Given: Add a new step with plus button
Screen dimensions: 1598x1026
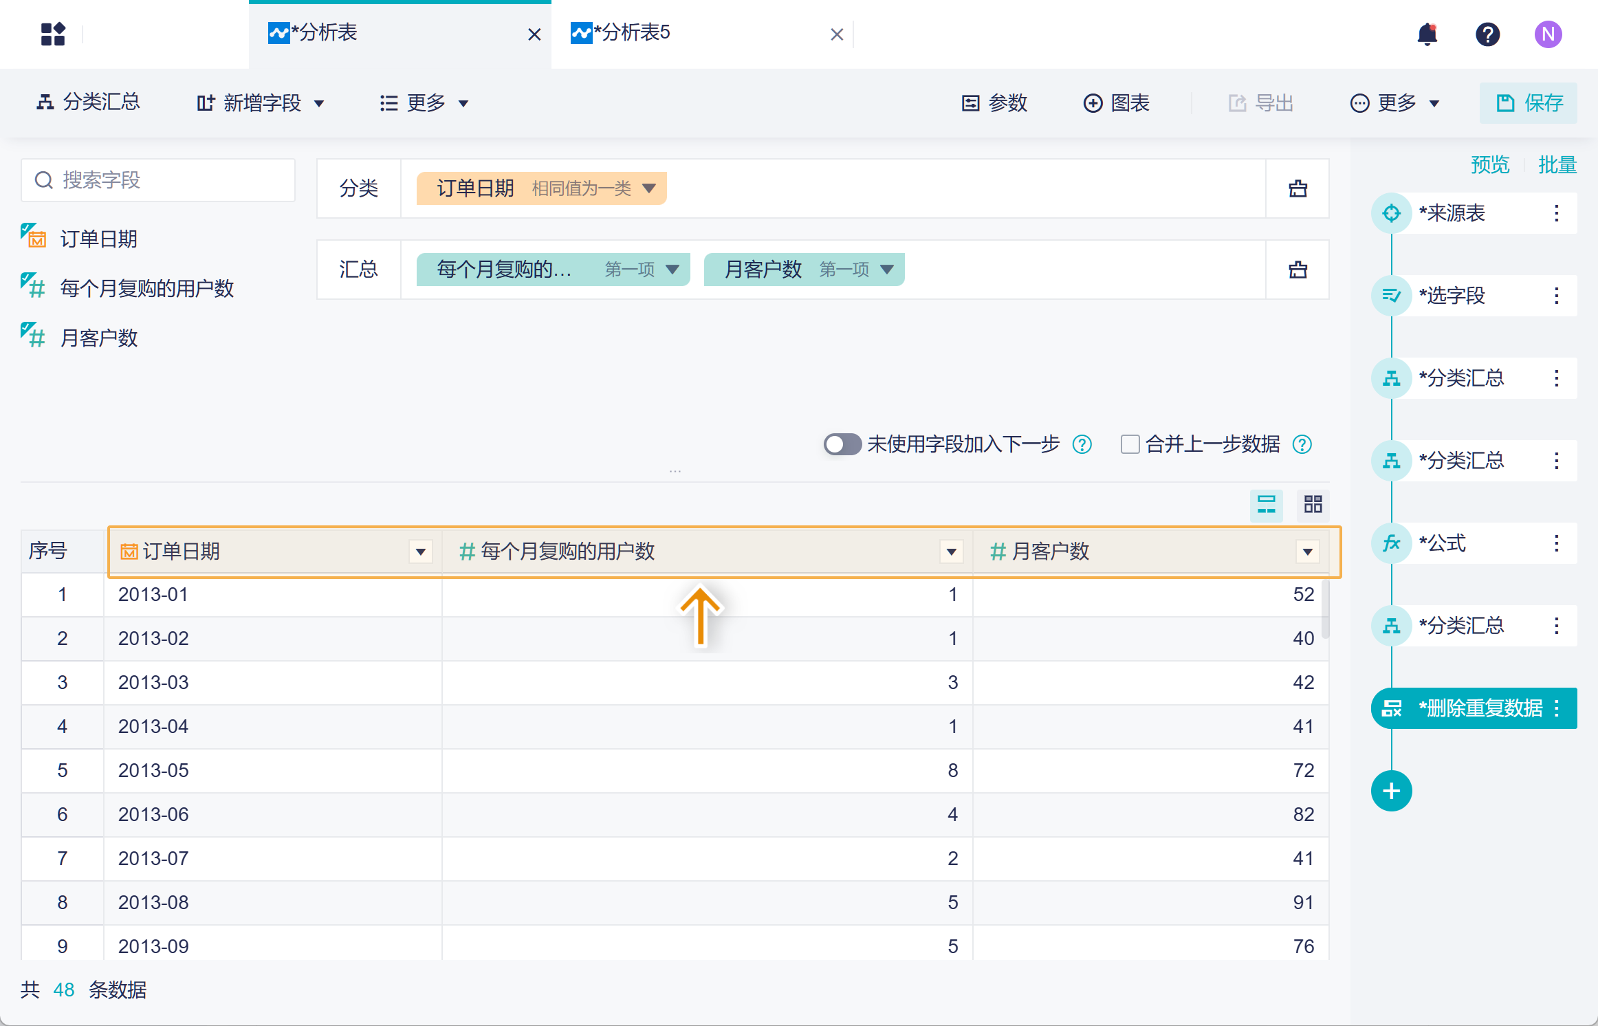Looking at the screenshot, I should click(x=1391, y=791).
